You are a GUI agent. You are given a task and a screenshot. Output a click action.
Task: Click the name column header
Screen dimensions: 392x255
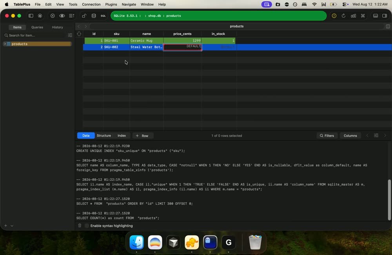tap(147, 34)
